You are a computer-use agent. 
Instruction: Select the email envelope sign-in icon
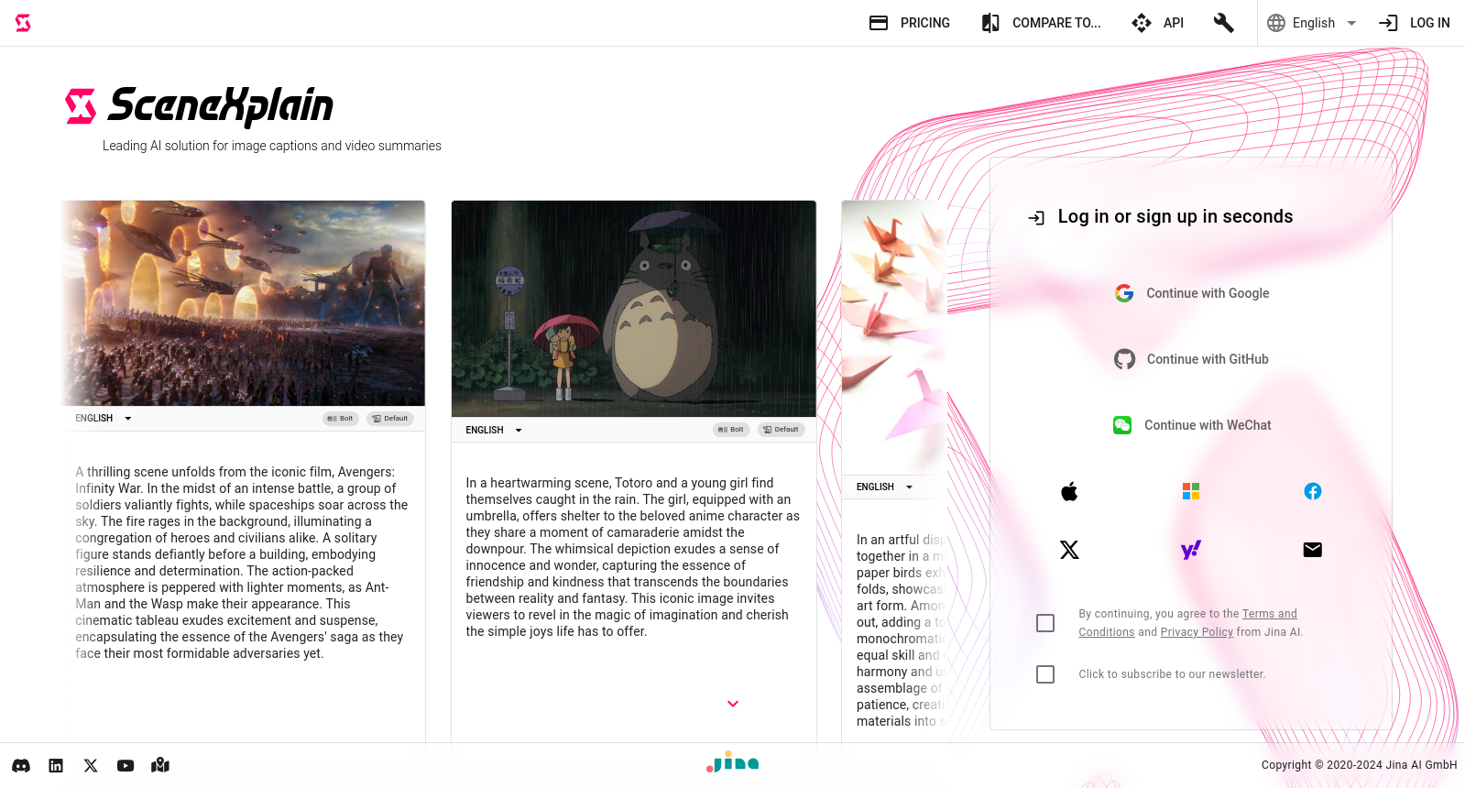click(1313, 550)
